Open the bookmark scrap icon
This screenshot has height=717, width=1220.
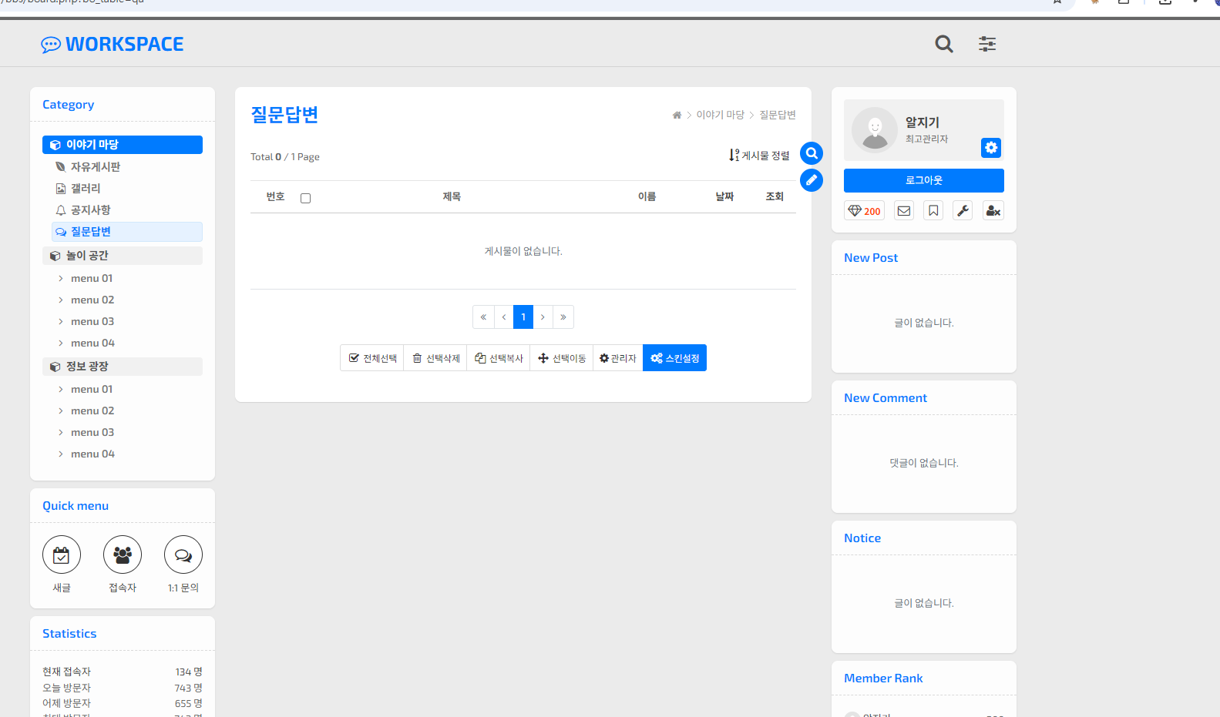coord(933,211)
